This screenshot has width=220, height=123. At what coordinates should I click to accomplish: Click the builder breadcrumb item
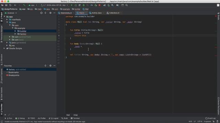tap(76, 9)
